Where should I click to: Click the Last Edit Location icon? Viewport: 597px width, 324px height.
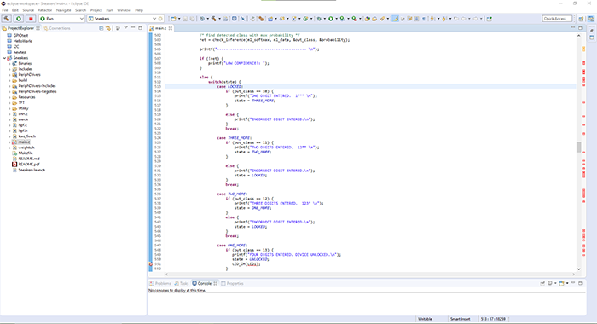[455, 19]
